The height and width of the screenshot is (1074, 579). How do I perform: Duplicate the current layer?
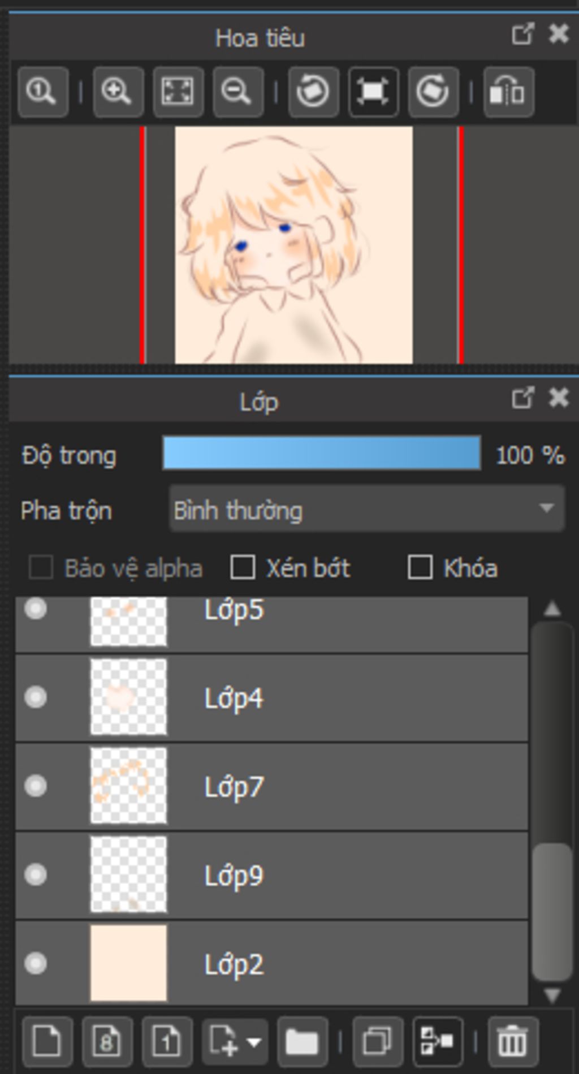point(377,1041)
